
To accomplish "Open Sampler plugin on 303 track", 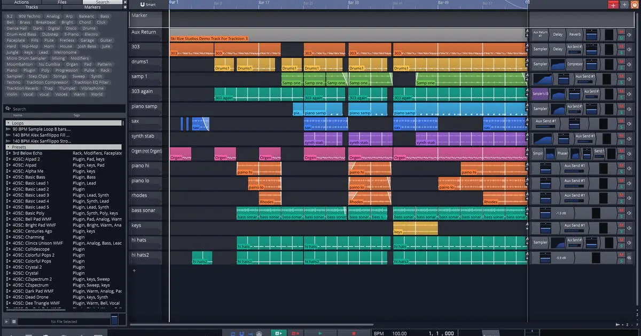I will point(541,49).
